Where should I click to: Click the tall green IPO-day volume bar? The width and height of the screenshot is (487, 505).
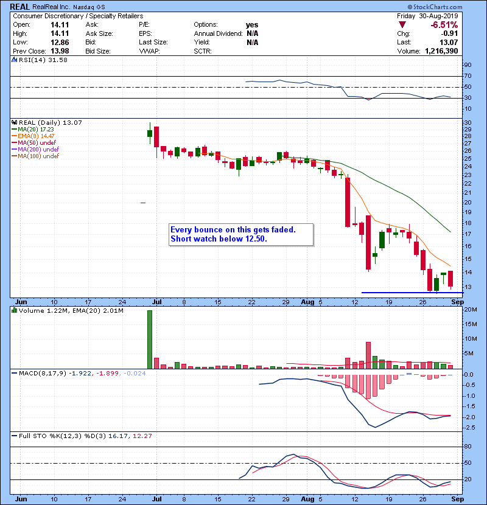point(150,340)
